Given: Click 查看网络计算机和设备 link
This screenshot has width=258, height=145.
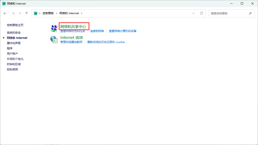Looking at the screenshot, I should (123, 31).
